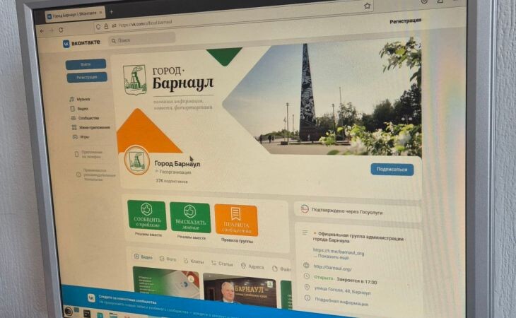The width and height of the screenshot is (516, 318).
Task: Click the map pin address icon
Action: point(307,288)
